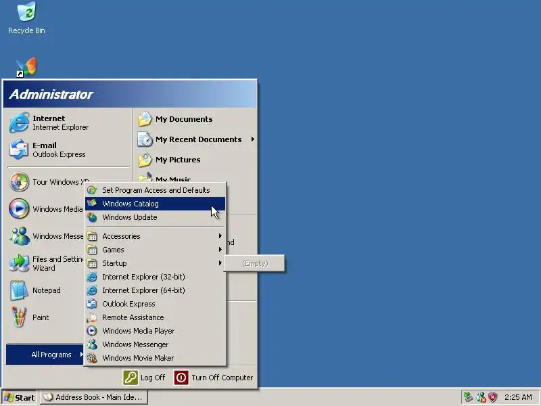541x406 pixels.
Task: Expand the Startup submenu arrow
Action: pyautogui.click(x=220, y=263)
